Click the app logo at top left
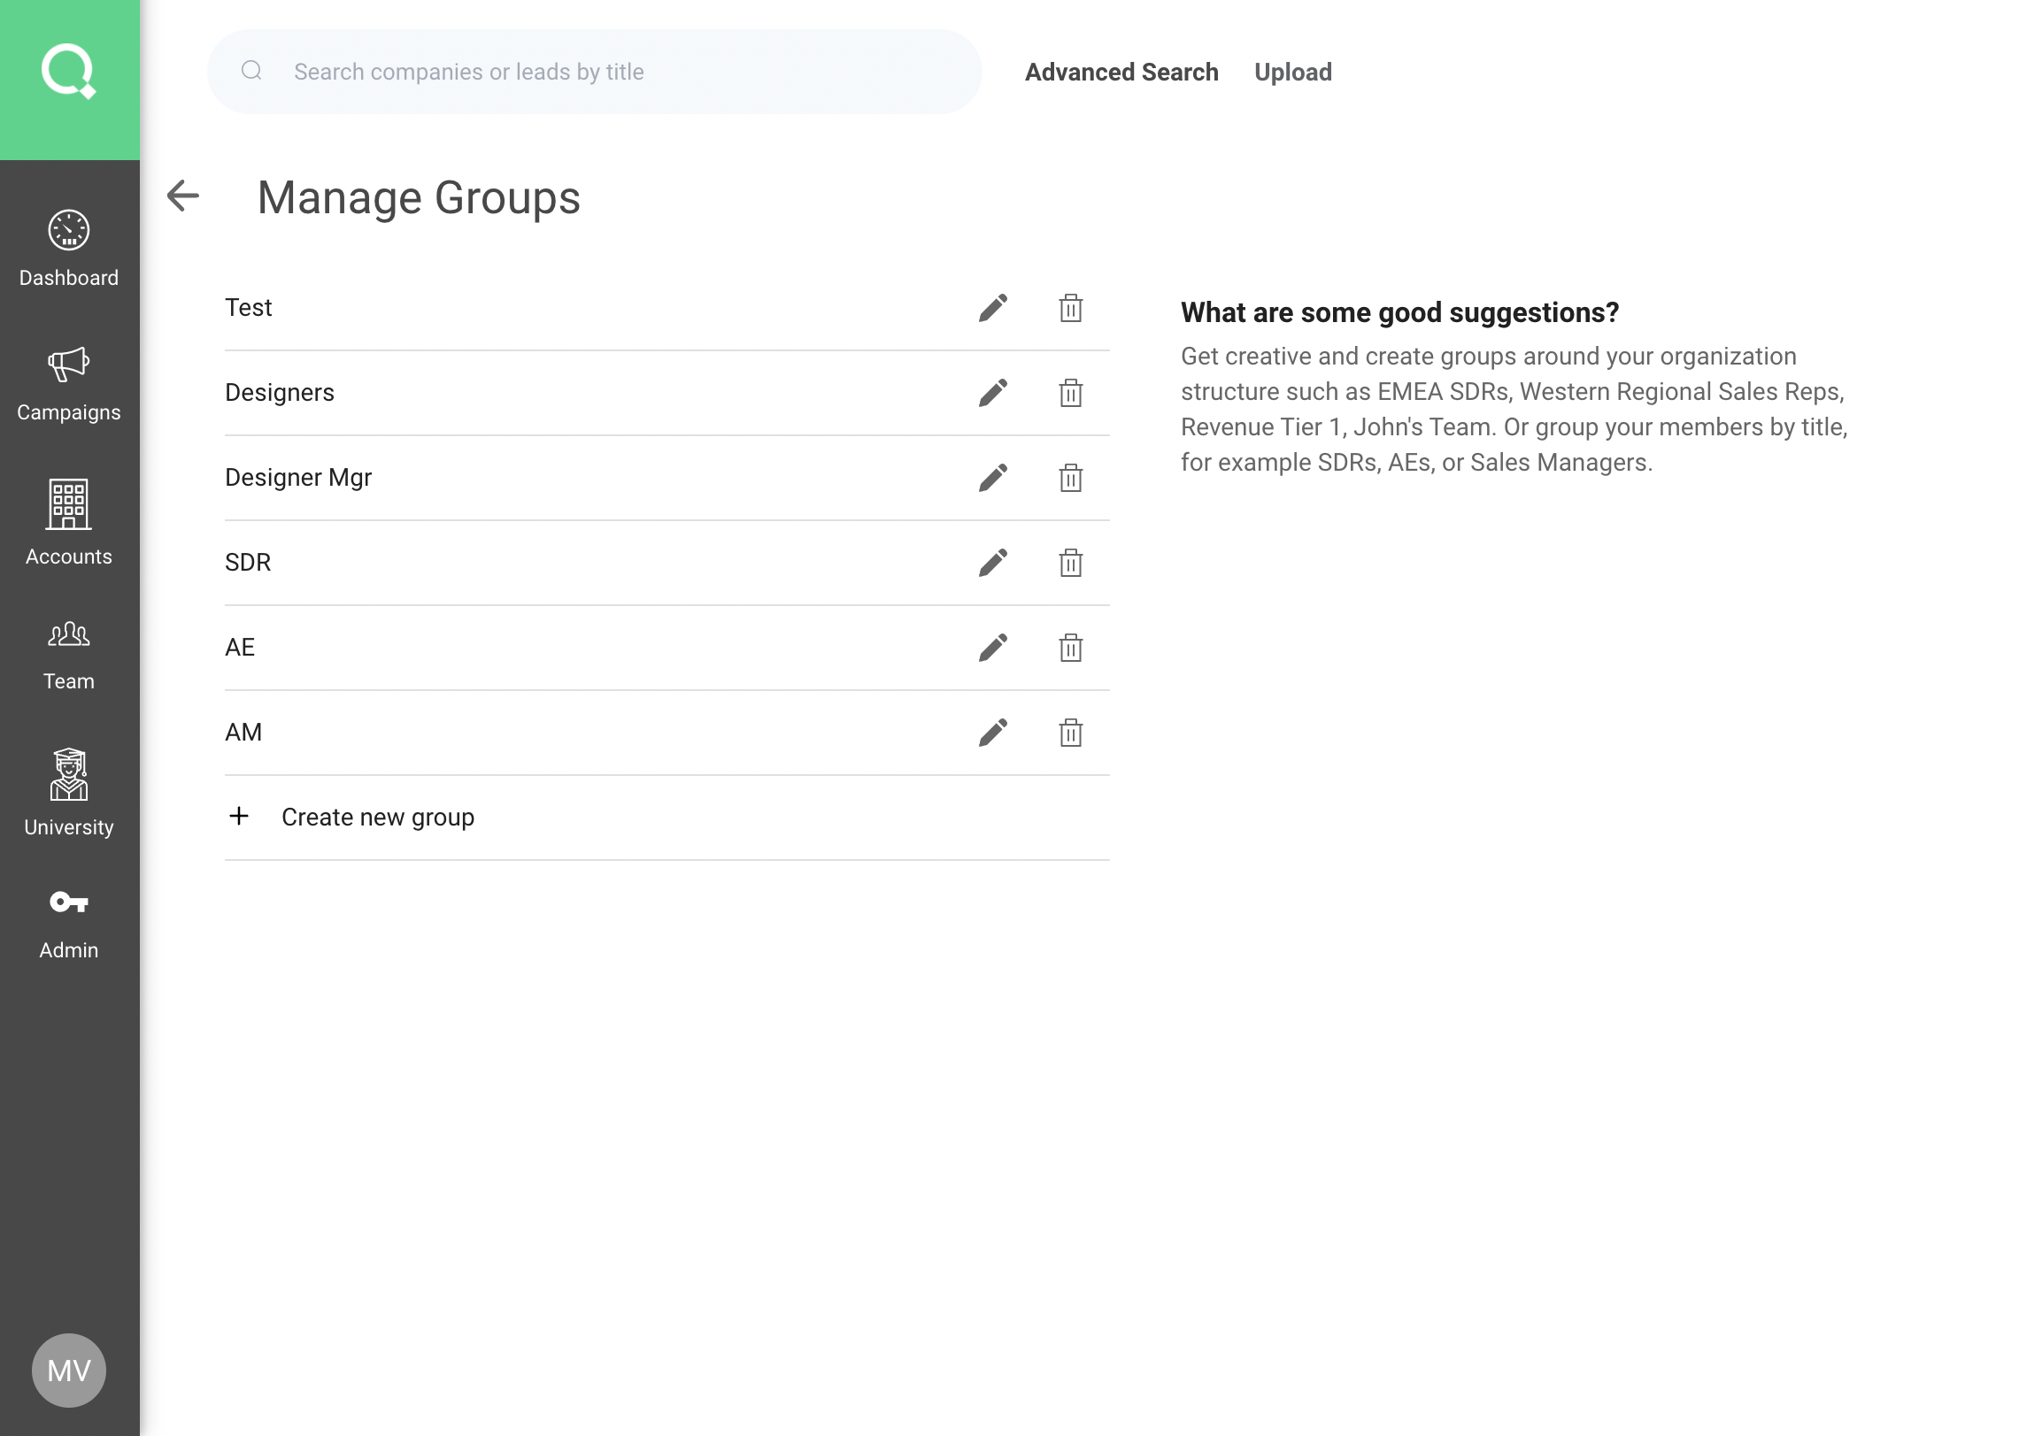The height and width of the screenshot is (1436, 2019). tap(69, 73)
